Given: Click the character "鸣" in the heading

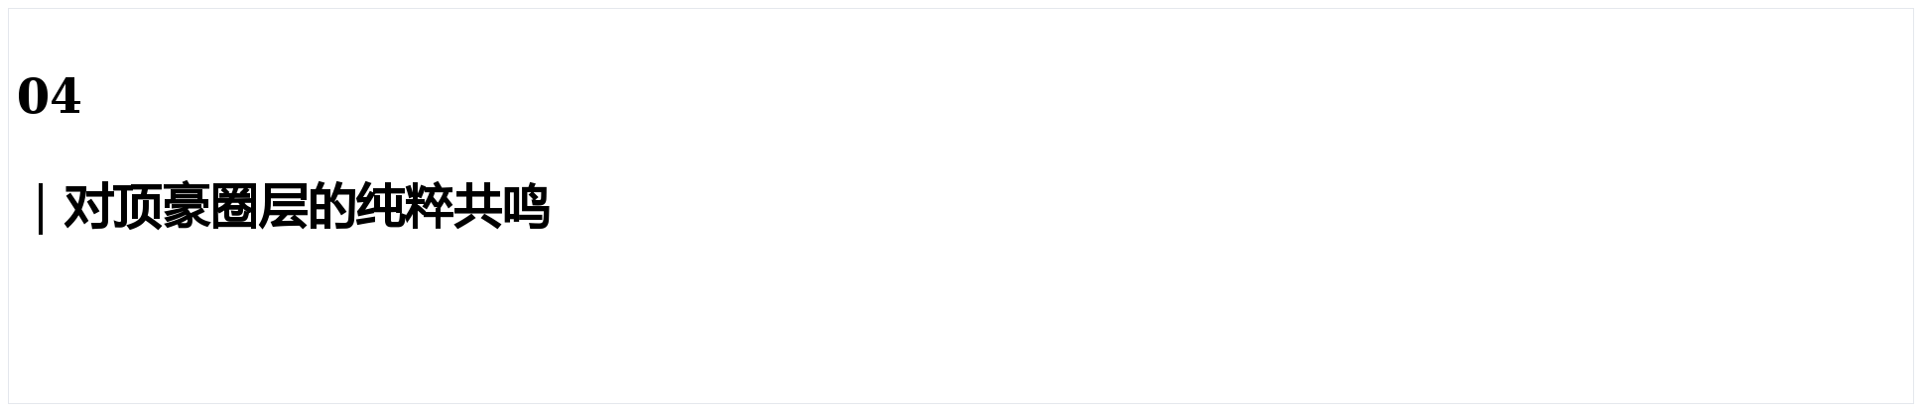Looking at the screenshot, I should pyautogui.click(x=525, y=208).
